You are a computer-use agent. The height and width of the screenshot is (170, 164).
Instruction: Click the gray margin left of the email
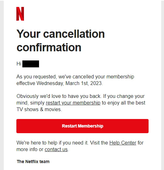click(2, 85)
